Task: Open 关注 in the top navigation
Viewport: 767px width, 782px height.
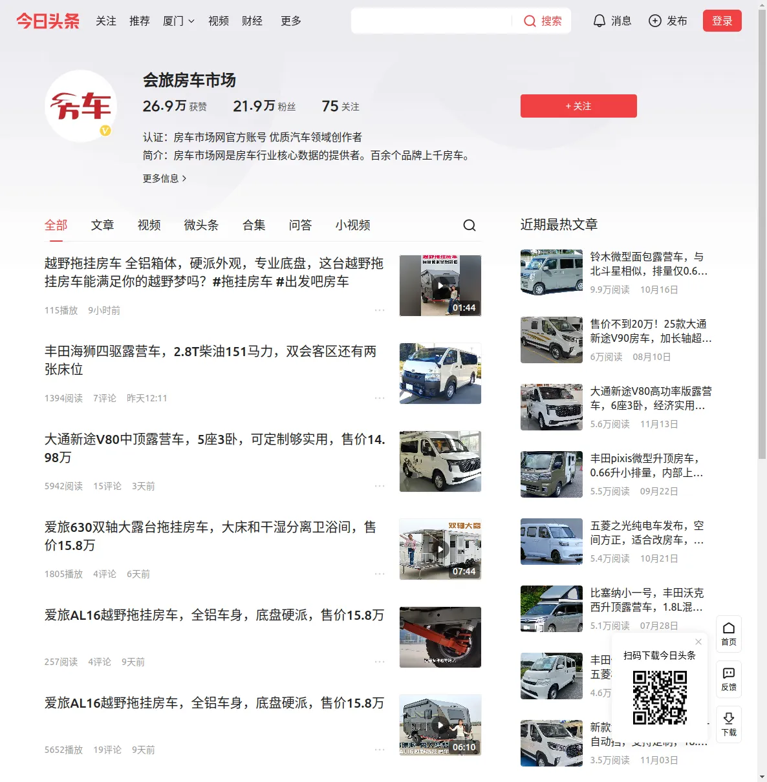Action: point(106,21)
